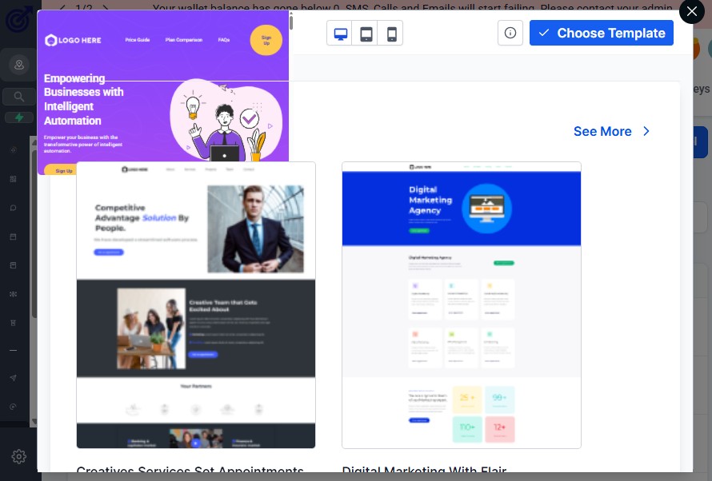The width and height of the screenshot is (712, 481).
Task: Select the Digital Marketing Agency template thumbnail
Action: pos(462,304)
